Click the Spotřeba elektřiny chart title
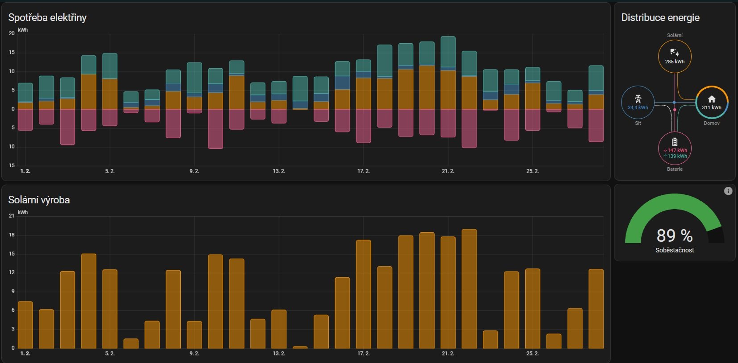The width and height of the screenshot is (738, 363). click(x=47, y=17)
